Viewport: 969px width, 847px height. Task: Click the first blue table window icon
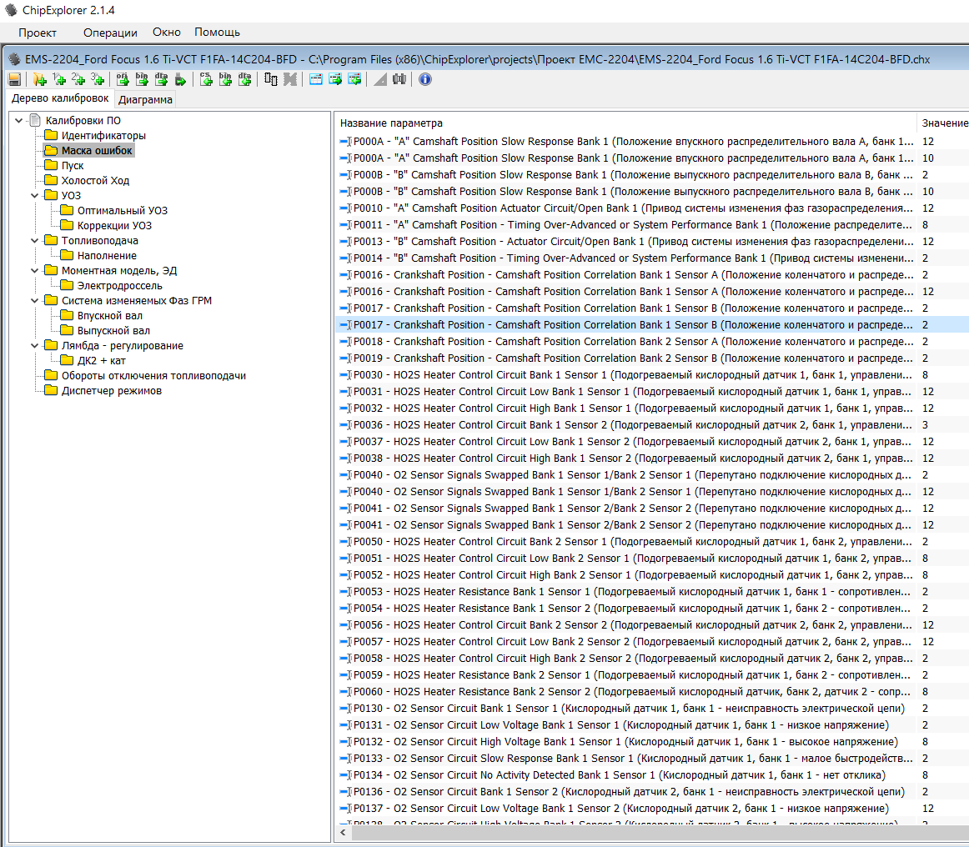click(x=316, y=79)
